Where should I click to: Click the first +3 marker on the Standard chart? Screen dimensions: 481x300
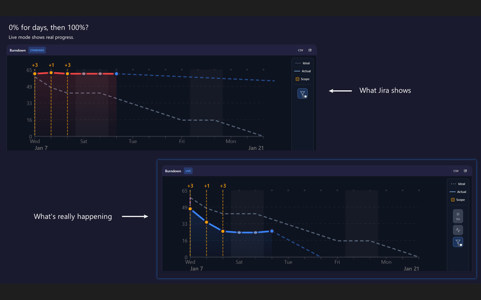[x=35, y=65]
